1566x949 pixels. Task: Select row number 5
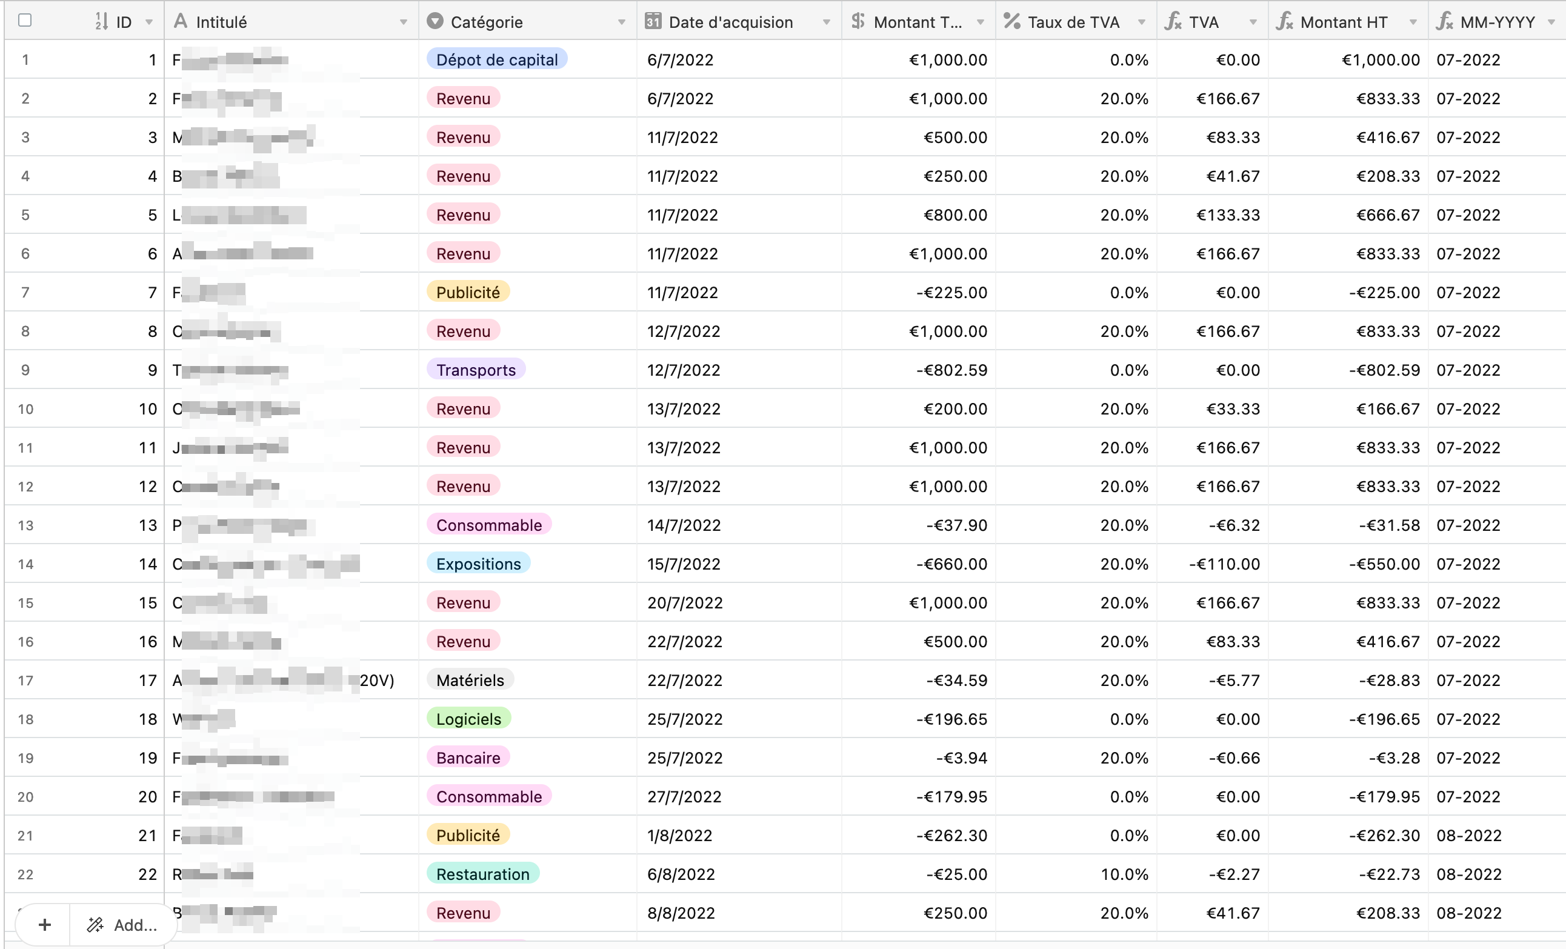click(25, 215)
